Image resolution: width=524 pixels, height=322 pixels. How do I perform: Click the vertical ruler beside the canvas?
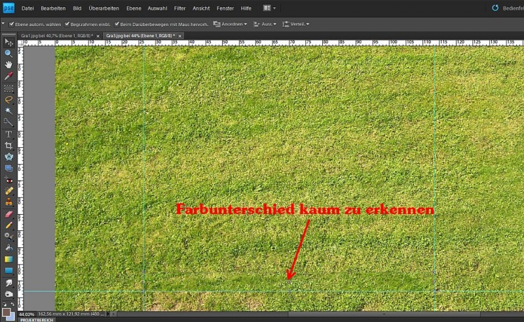pos(20,179)
